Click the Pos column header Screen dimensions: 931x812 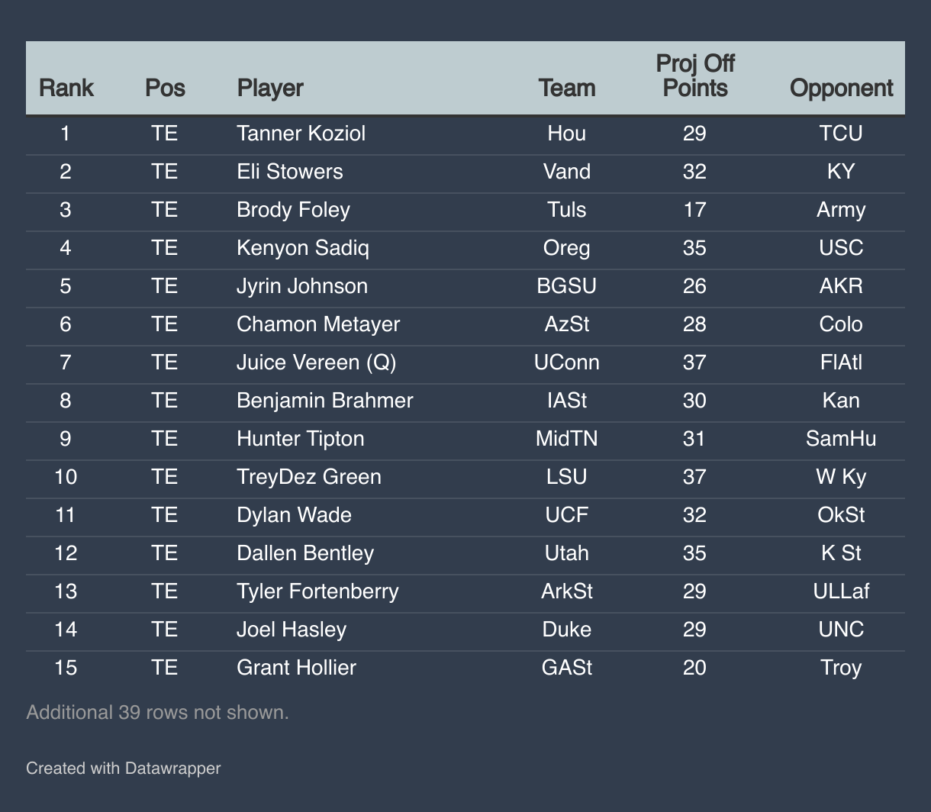coord(165,88)
